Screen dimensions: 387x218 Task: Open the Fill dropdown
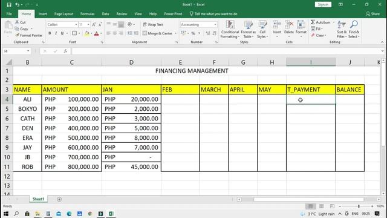[317, 29]
